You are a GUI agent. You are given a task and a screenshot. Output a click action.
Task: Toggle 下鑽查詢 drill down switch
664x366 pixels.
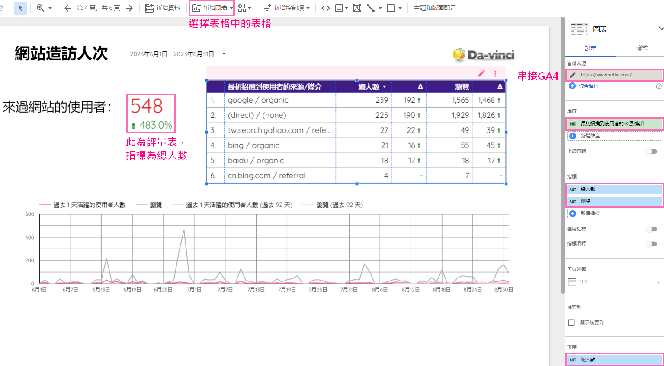tap(652, 151)
